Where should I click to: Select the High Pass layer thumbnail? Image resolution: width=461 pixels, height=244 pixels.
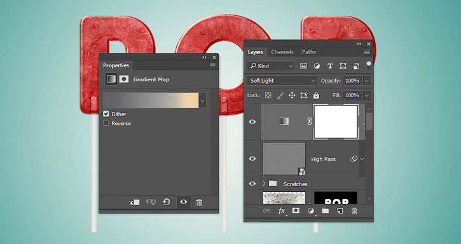284,159
